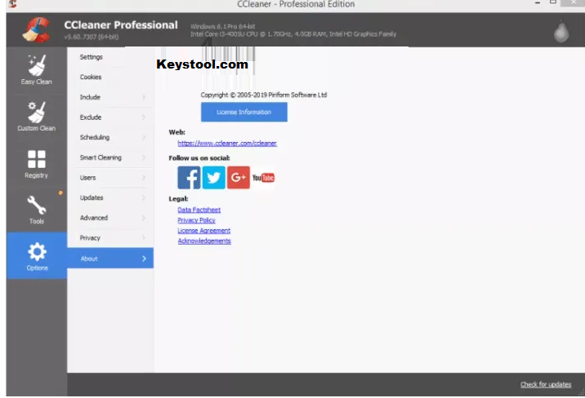Click the CCleaner logo in header

(x=37, y=30)
